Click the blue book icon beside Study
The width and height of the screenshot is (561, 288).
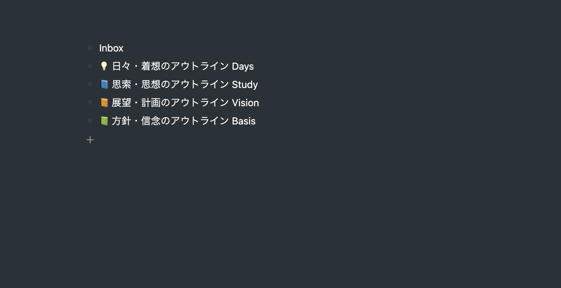pyautogui.click(x=104, y=84)
